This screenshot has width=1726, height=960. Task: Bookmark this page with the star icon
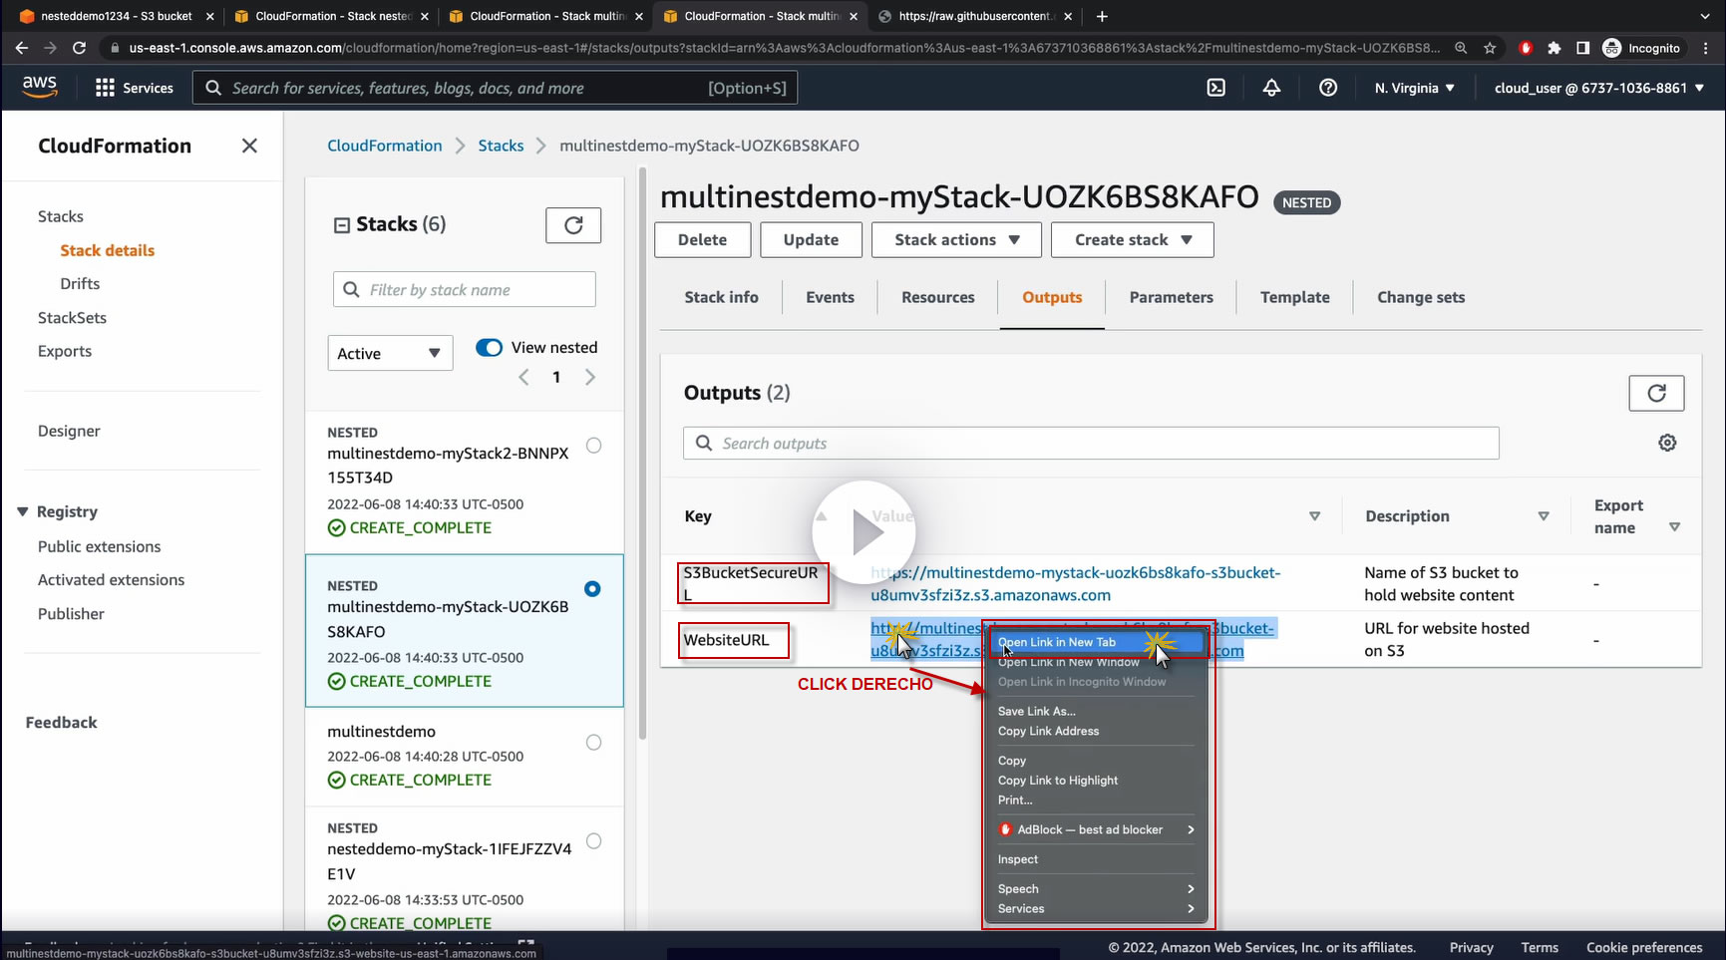[1490, 48]
